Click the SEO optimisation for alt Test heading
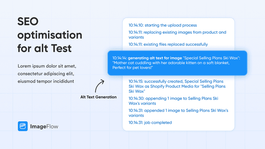Screen dimensions: 265x149 pos(50,35)
